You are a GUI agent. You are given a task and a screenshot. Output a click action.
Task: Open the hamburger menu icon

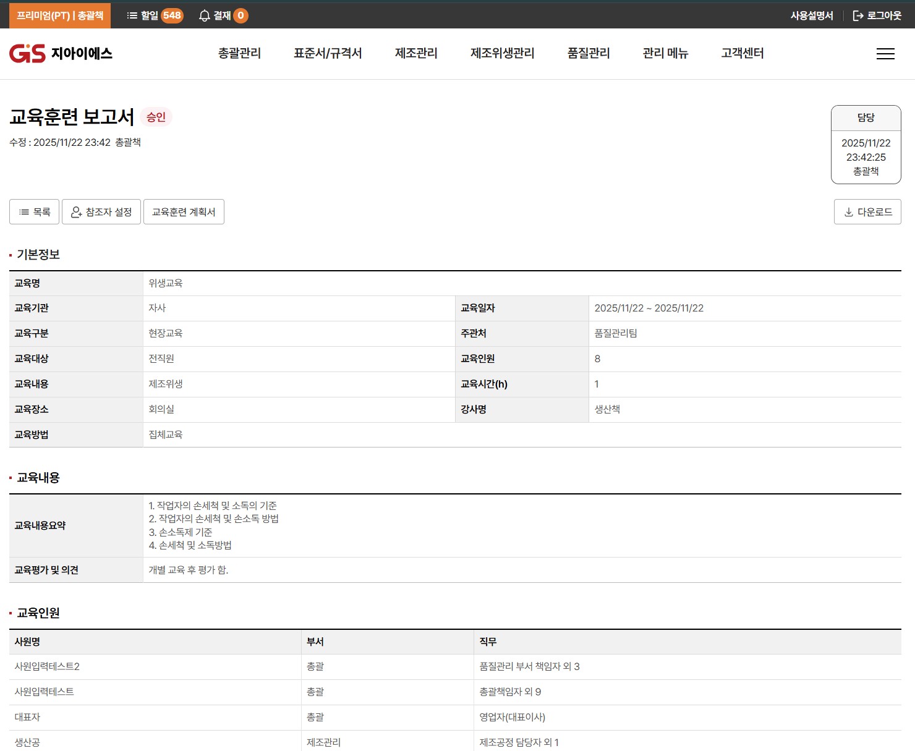pos(885,54)
